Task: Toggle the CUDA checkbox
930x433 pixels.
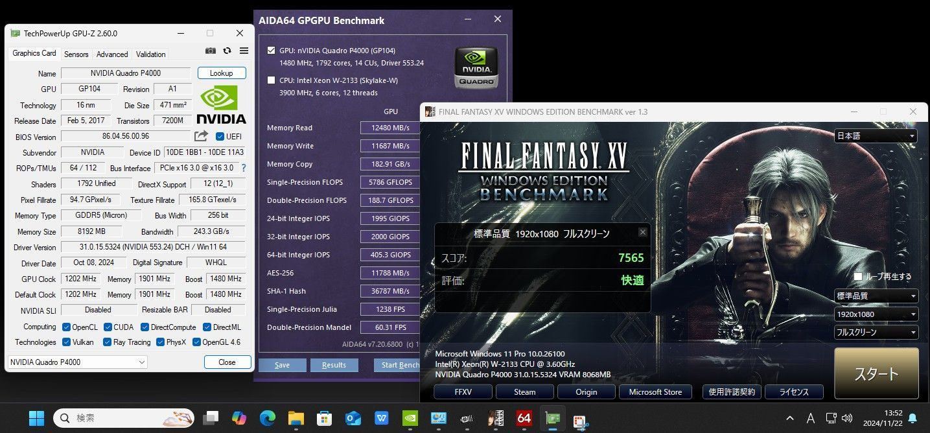Action: pyautogui.click(x=108, y=327)
